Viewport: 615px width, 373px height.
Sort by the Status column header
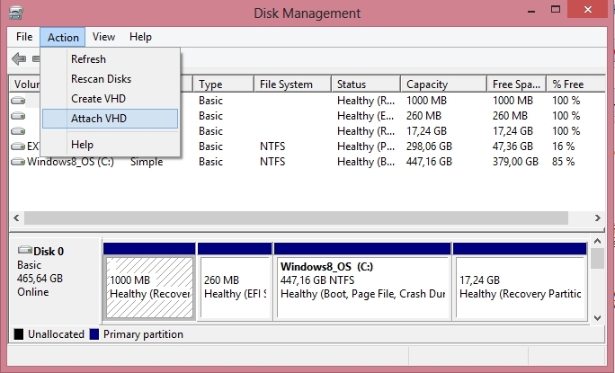click(366, 84)
